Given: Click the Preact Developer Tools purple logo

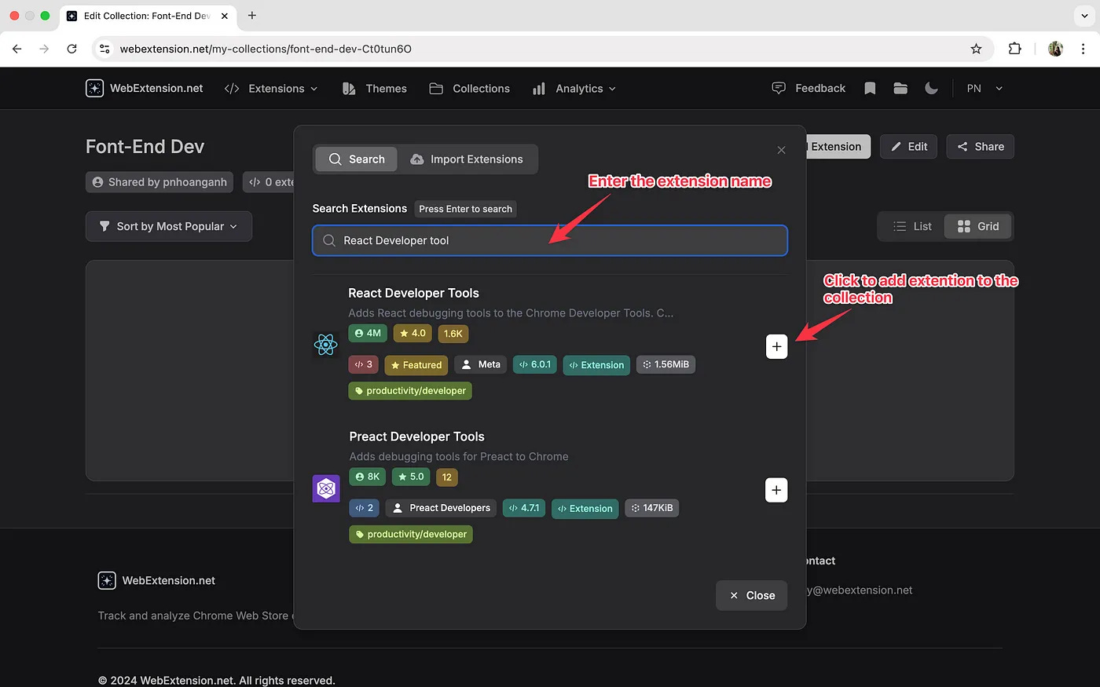Looking at the screenshot, I should [326, 488].
